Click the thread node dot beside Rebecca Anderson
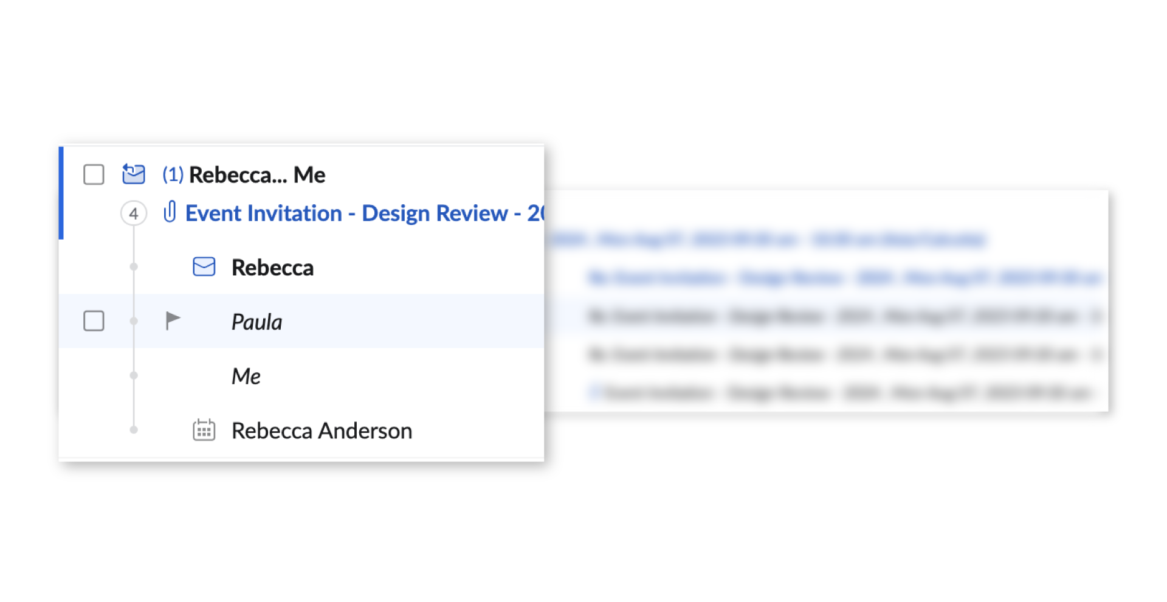Viewport: 1167px width, 602px height. 134,430
